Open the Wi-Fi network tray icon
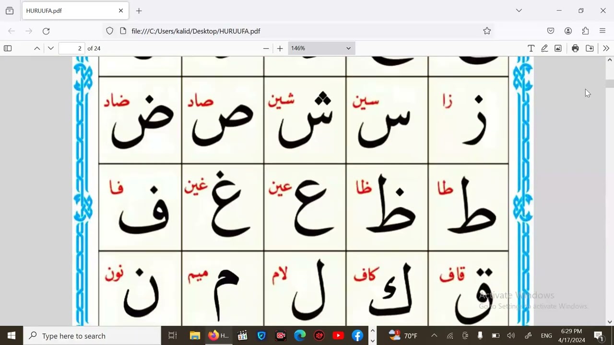614x345 pixels. [450, 336]
